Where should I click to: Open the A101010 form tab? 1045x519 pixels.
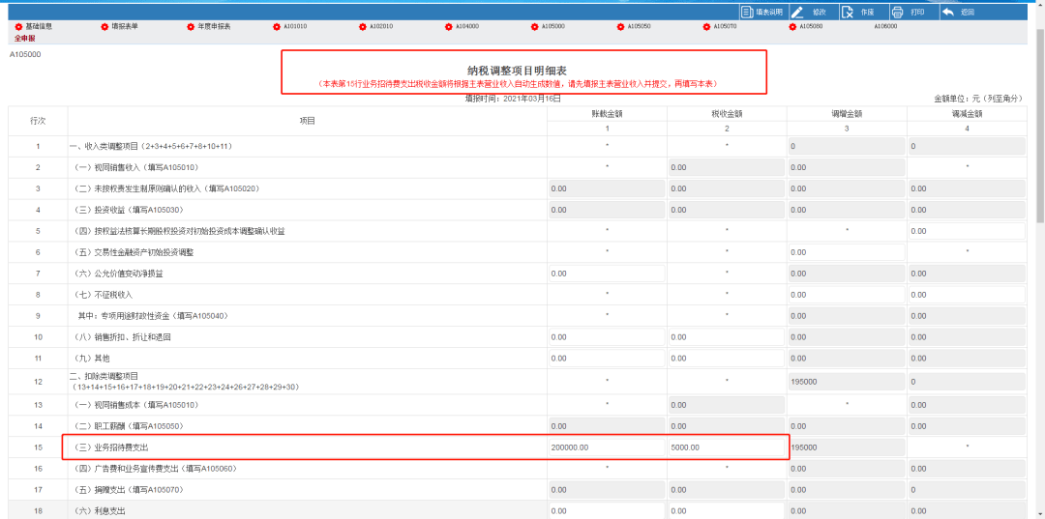pos(293,27)
